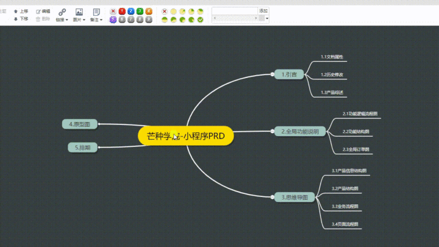Set priority 1 red icon
The image size is (439, 247).
[122, 11]
